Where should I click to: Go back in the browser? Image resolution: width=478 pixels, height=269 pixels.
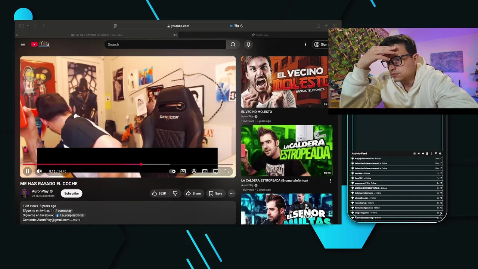click(x=35, y=26)
